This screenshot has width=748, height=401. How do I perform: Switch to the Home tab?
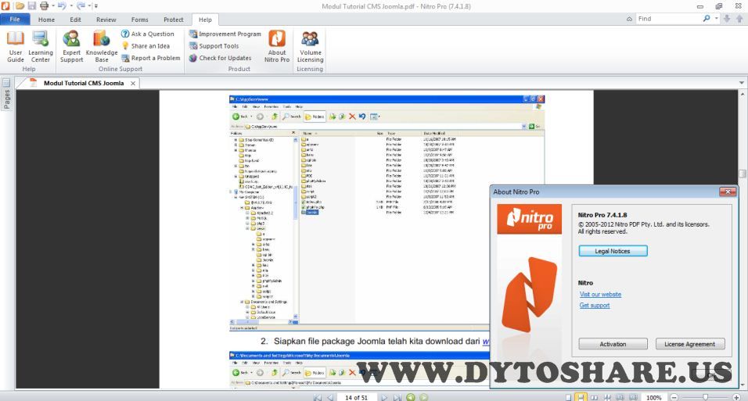[46, 20]
